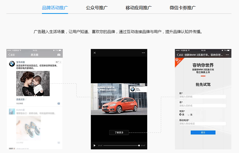This screenshot has width=239, height=153.
Task: Click the 移动电话 input field
Action: coord(202,124)
